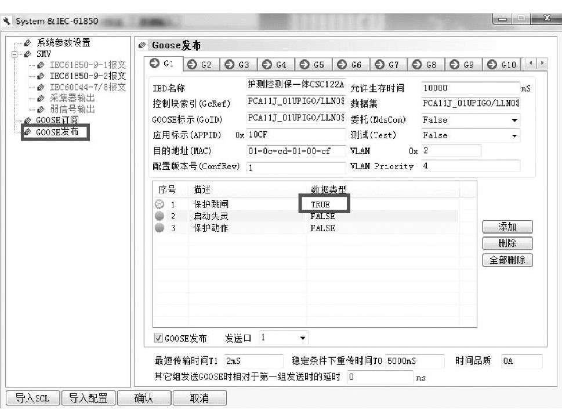Click status circle icon of row 2 启动失灵
This screenshot has width=562, height=409.
point(159,216)
